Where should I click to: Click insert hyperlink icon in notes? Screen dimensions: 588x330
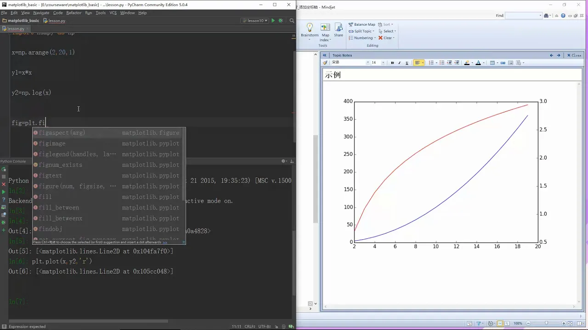point(503,63)
